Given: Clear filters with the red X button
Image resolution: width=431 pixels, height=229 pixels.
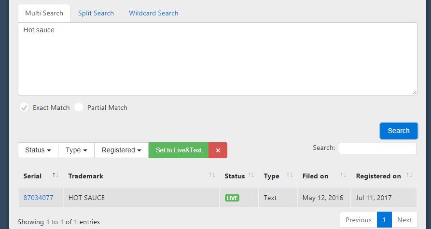Looking at the screenshot, I should coord(218,150).
